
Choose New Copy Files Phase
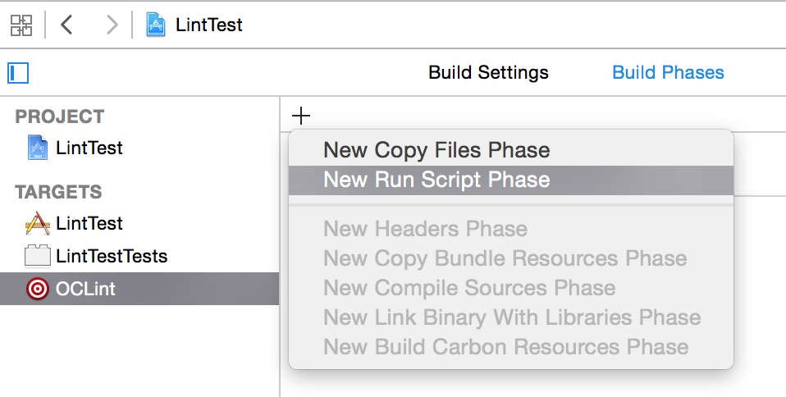click(436, 150)
